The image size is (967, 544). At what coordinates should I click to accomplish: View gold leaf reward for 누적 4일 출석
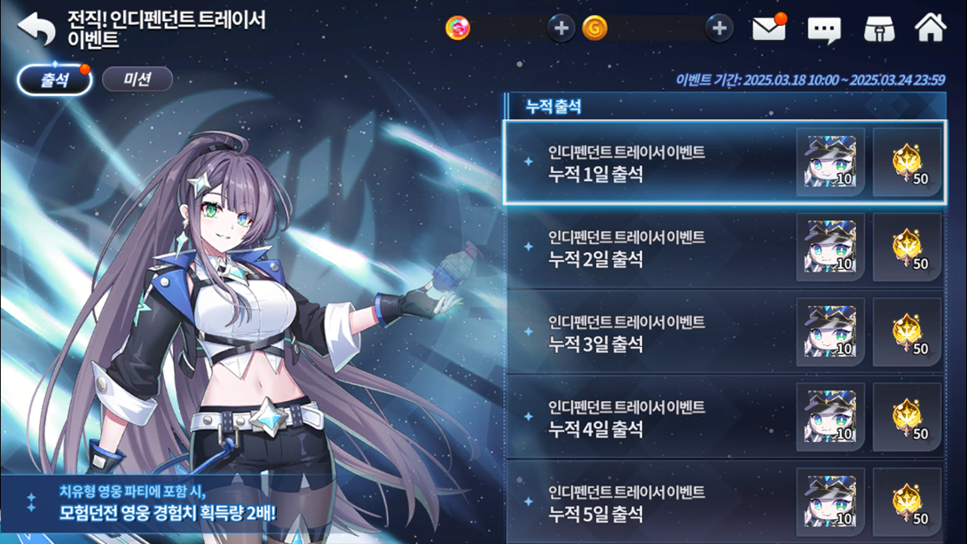[x=908, y=417]
